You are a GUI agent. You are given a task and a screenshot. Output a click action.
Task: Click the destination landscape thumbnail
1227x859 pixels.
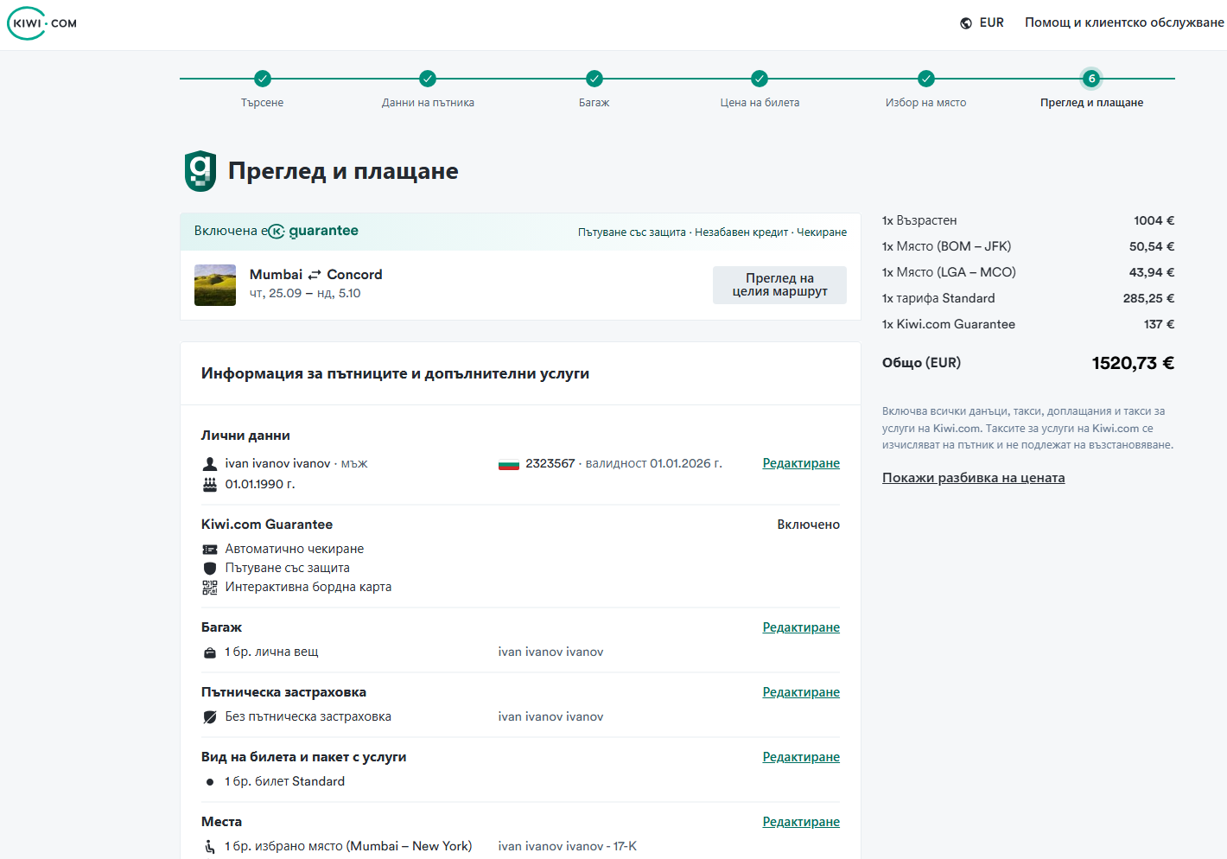click(215, 285)
